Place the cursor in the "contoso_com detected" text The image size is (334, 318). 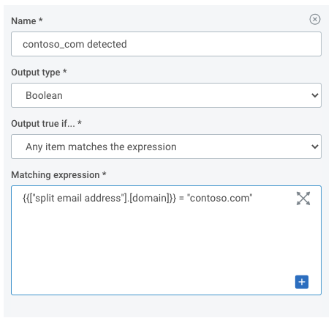[75, 44]
